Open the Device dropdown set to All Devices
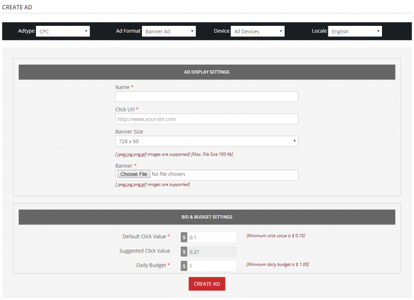414x300 pixels. pyautogui.click(x=258, y=31)
